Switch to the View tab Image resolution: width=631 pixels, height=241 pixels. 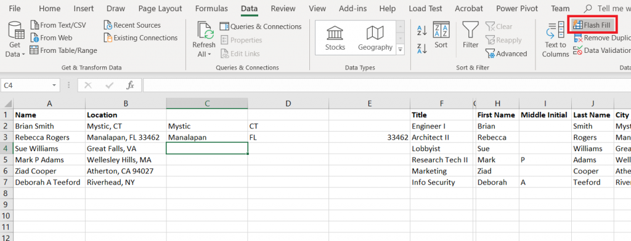tap(317, 9)
